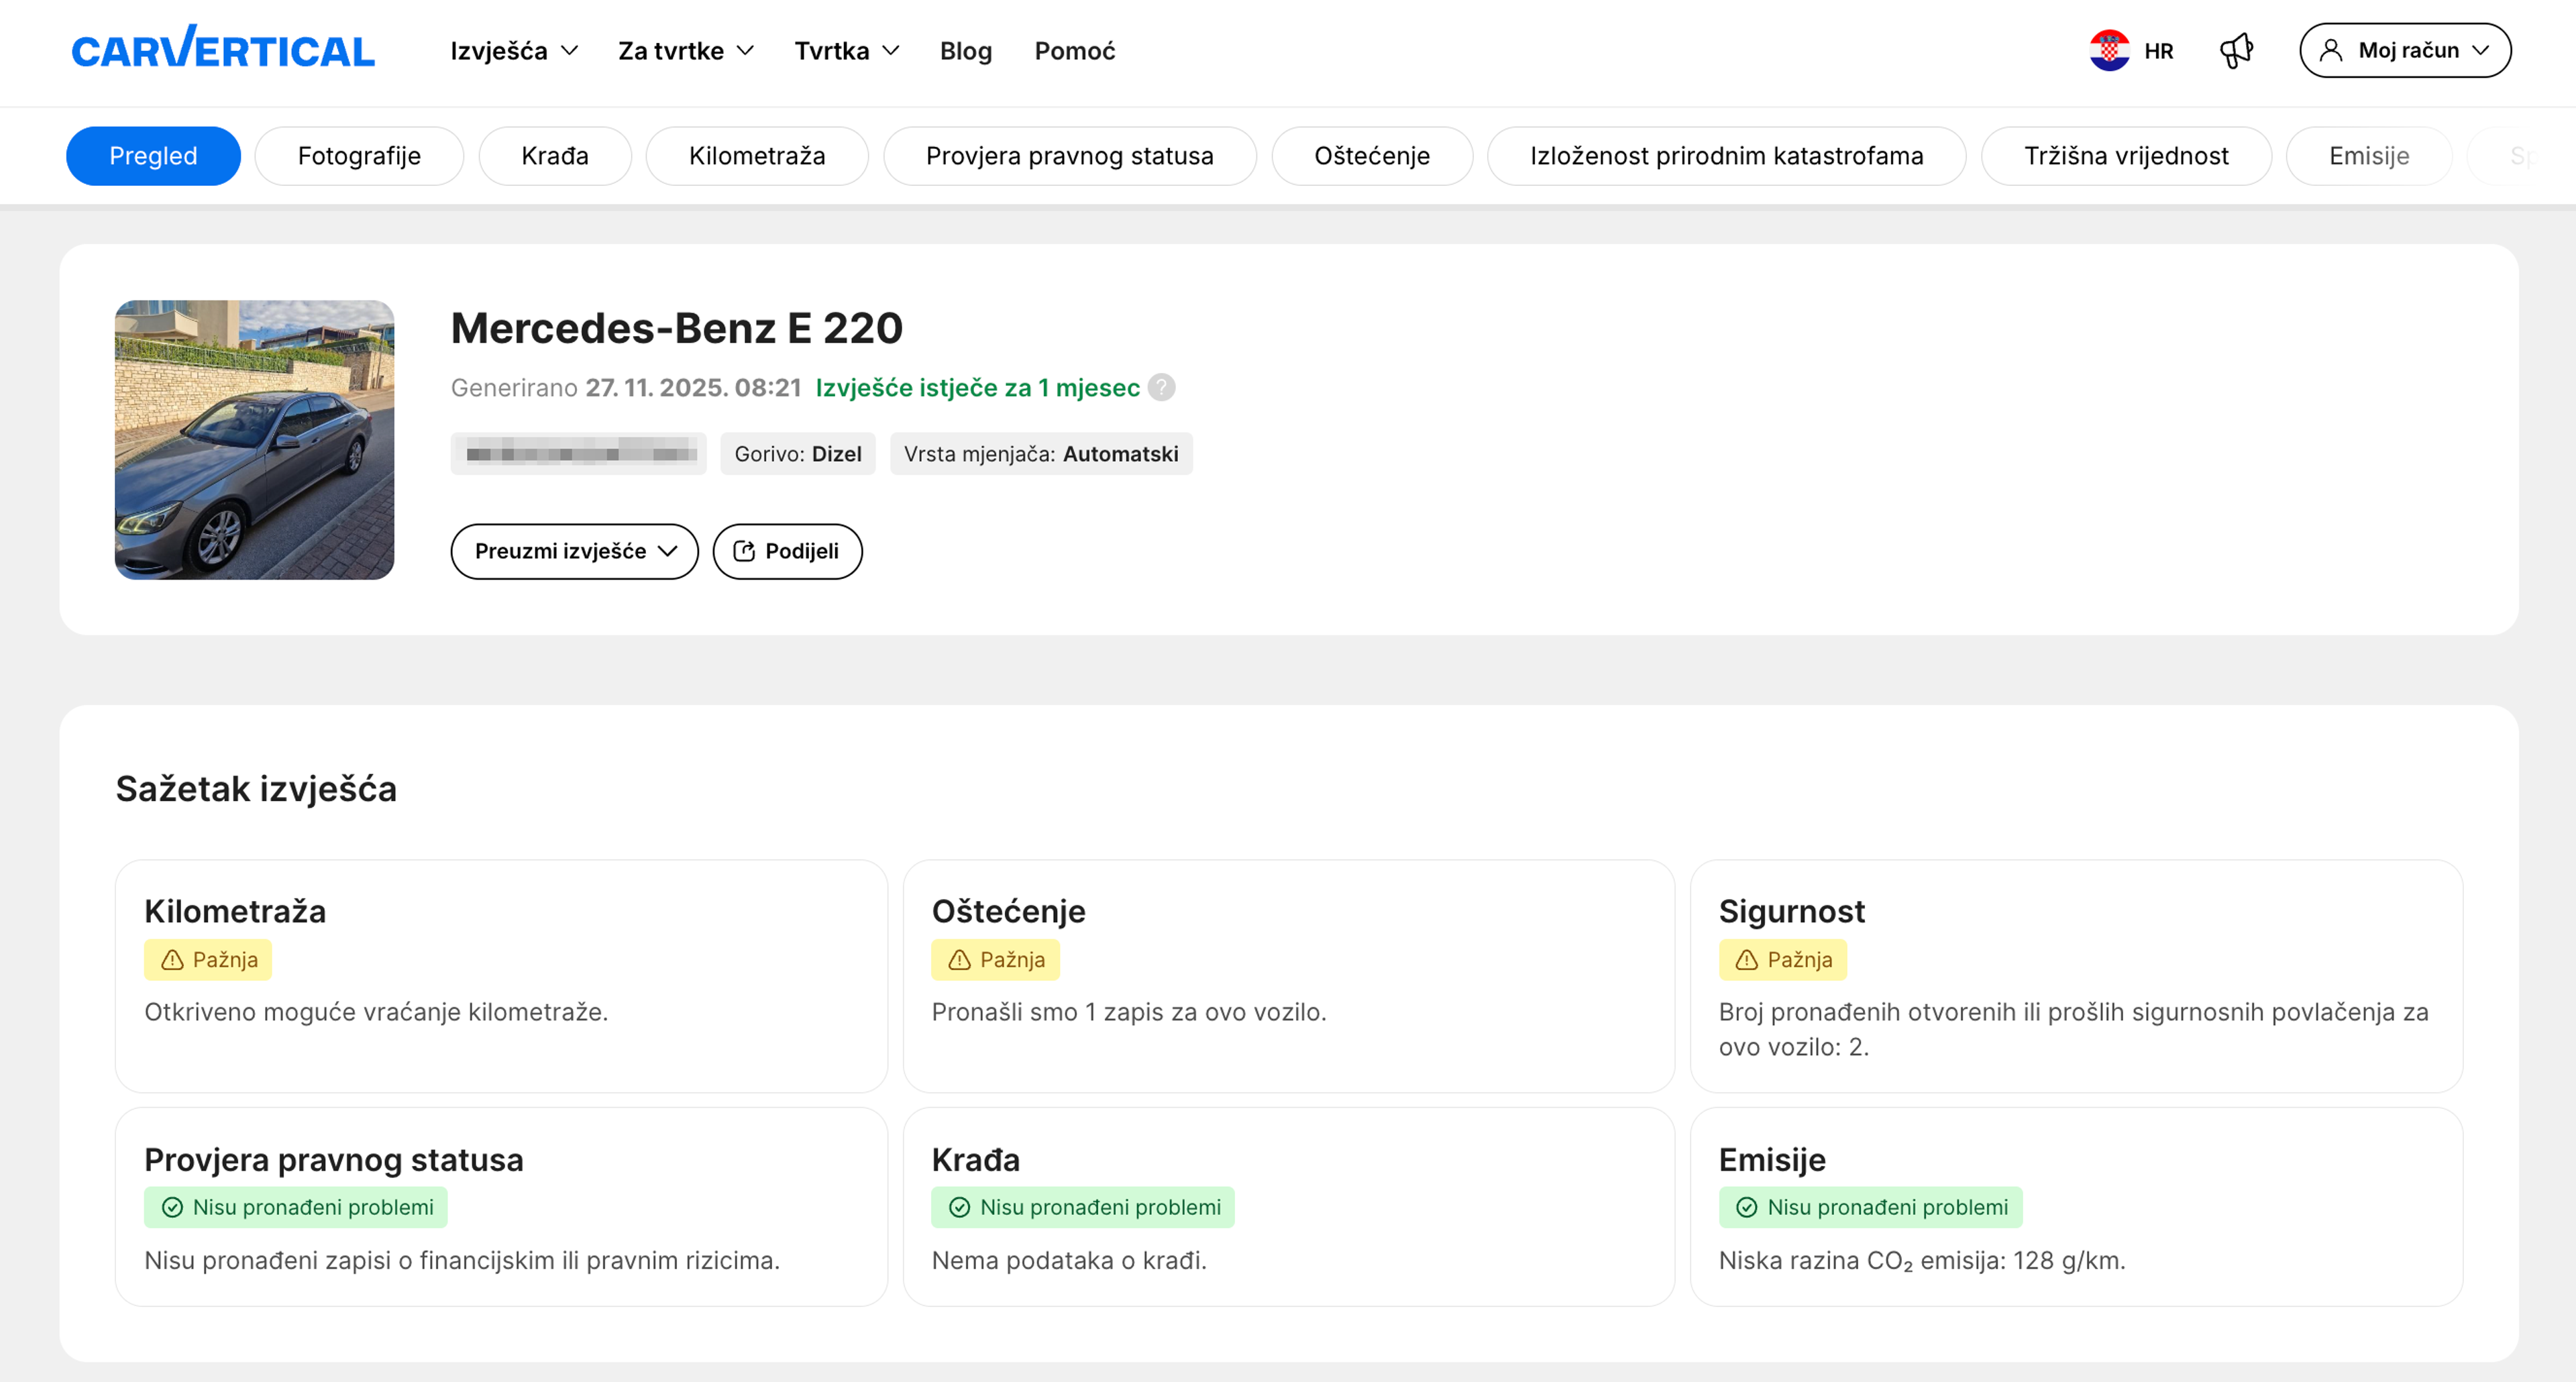The width and height of the screenshot is (2576, 1382).
Task: Open the Preuzmi izvješće download dropdown
Action: pos(574,551)
